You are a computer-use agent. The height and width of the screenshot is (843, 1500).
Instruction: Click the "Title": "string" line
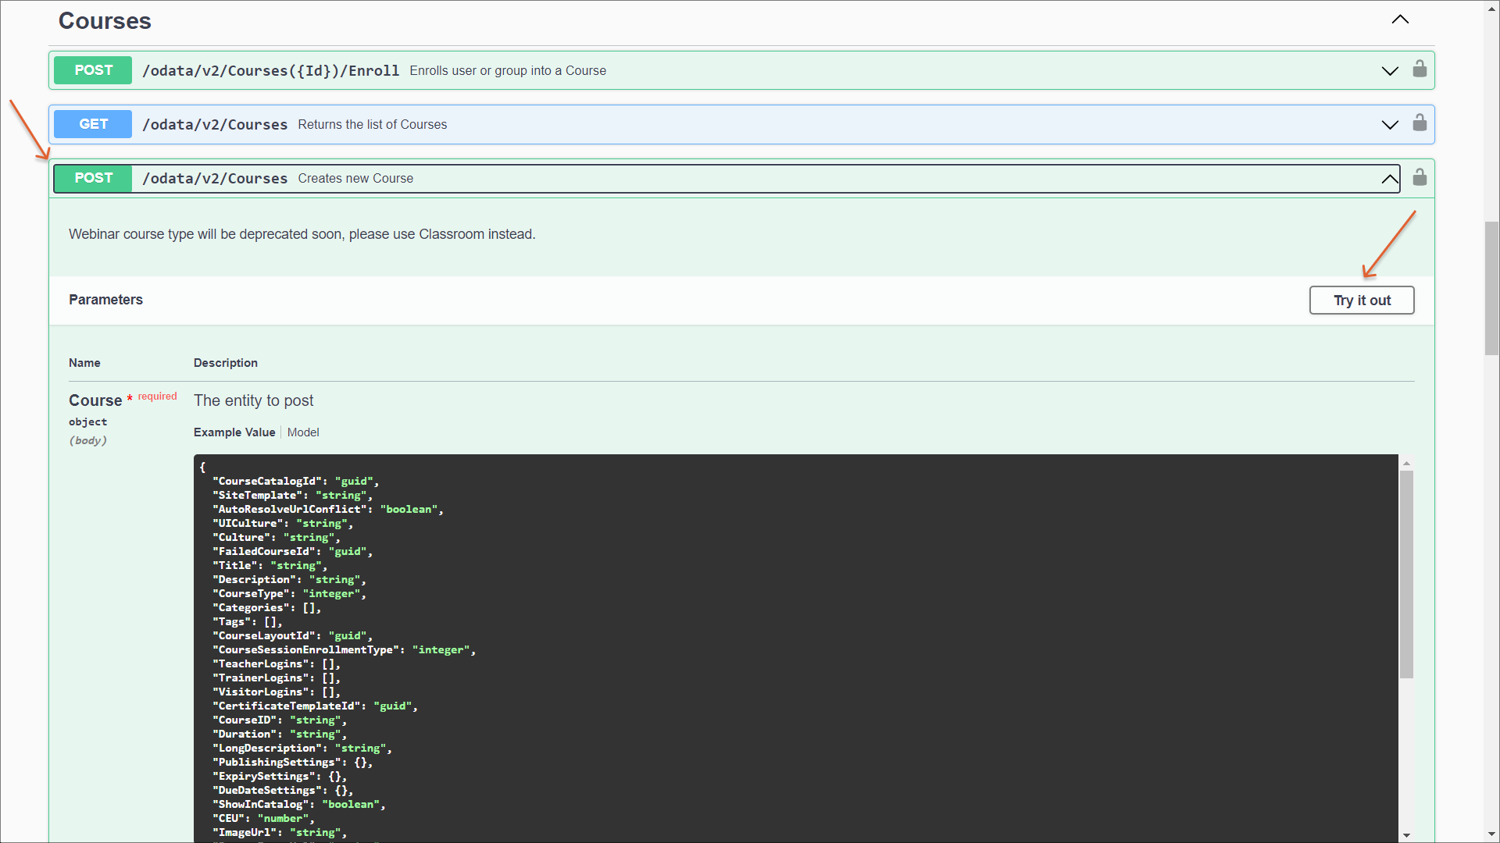(x=270, y=566)
